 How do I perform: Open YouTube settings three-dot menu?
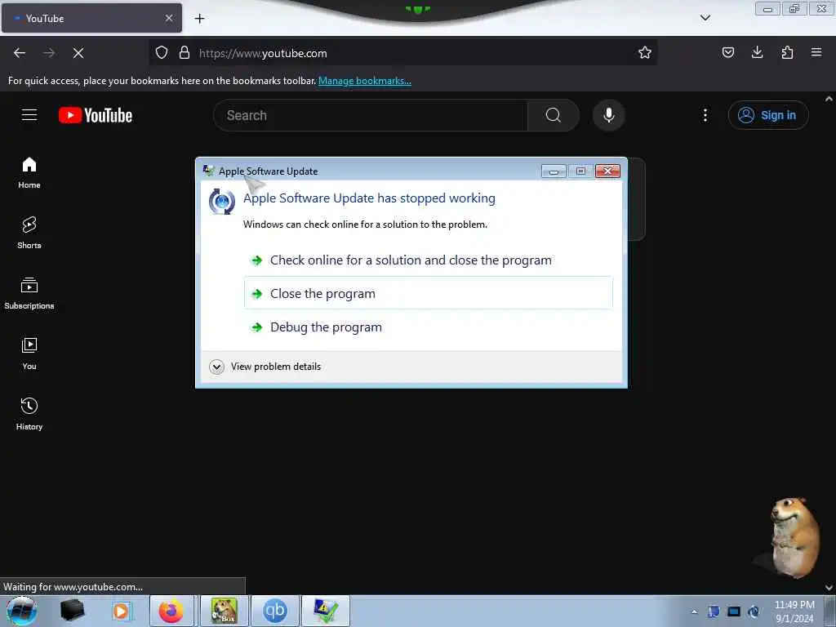point(705,115)
